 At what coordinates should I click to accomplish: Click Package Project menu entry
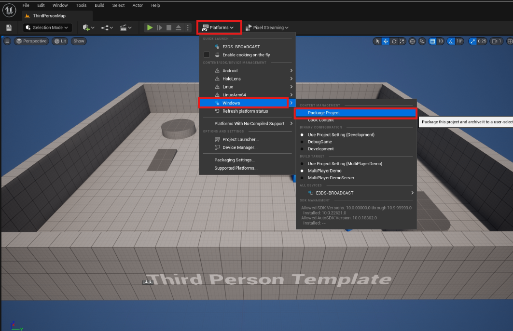click(324, 113)
